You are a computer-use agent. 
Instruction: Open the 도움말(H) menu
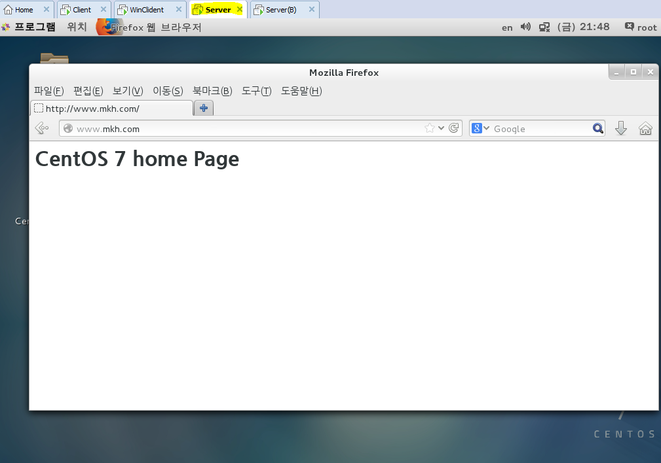point(301,91)
